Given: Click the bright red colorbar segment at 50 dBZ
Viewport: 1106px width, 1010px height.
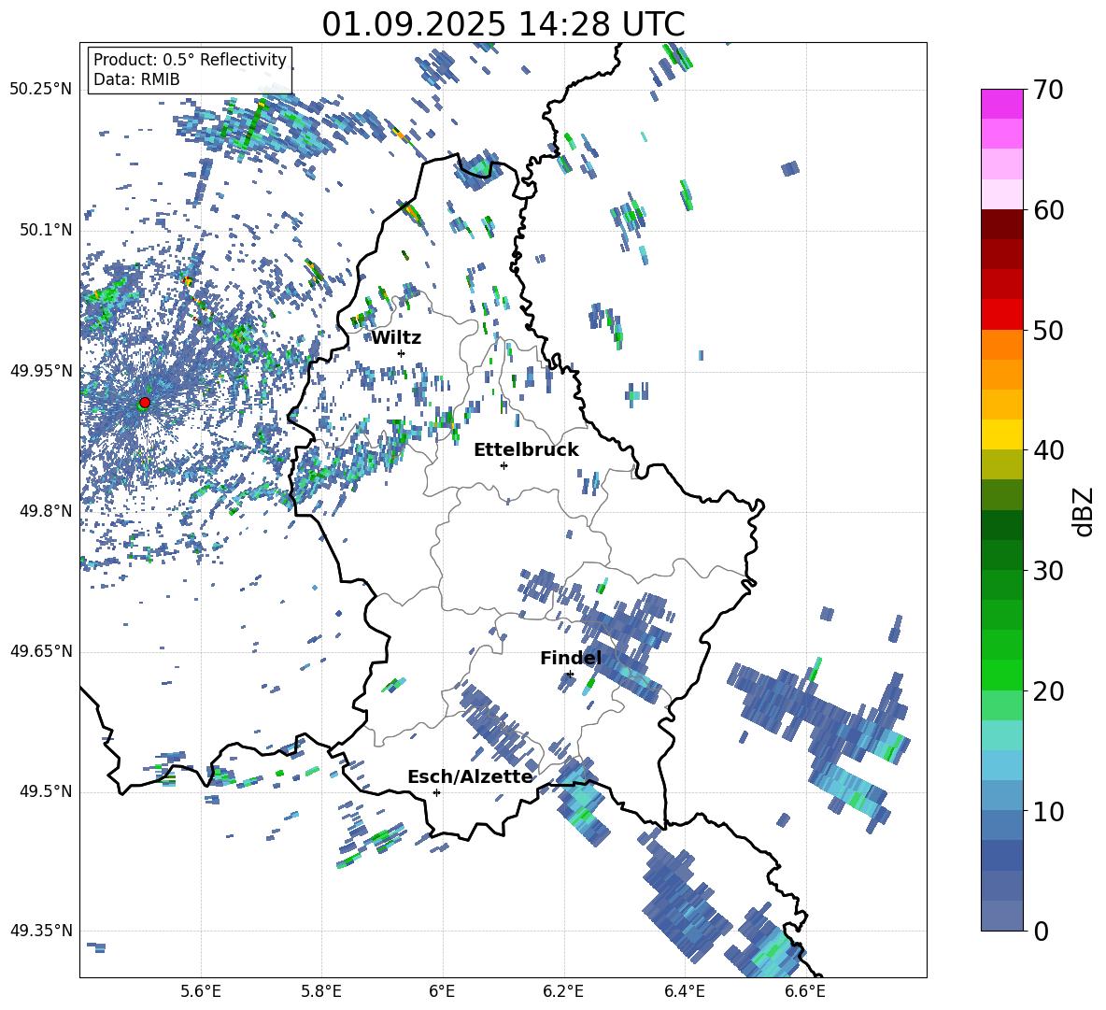Looking at the screenshot, I should click(1001, 315).
